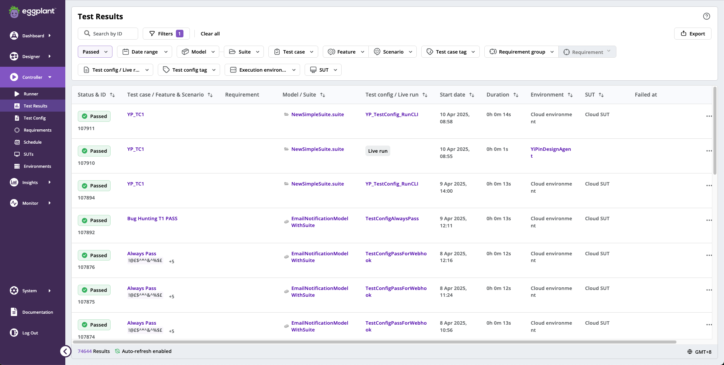Collapse the sidebar with the arrow button
Image resolution: width=724 pixels, height=365 pixels.
(x=65, y=351)
